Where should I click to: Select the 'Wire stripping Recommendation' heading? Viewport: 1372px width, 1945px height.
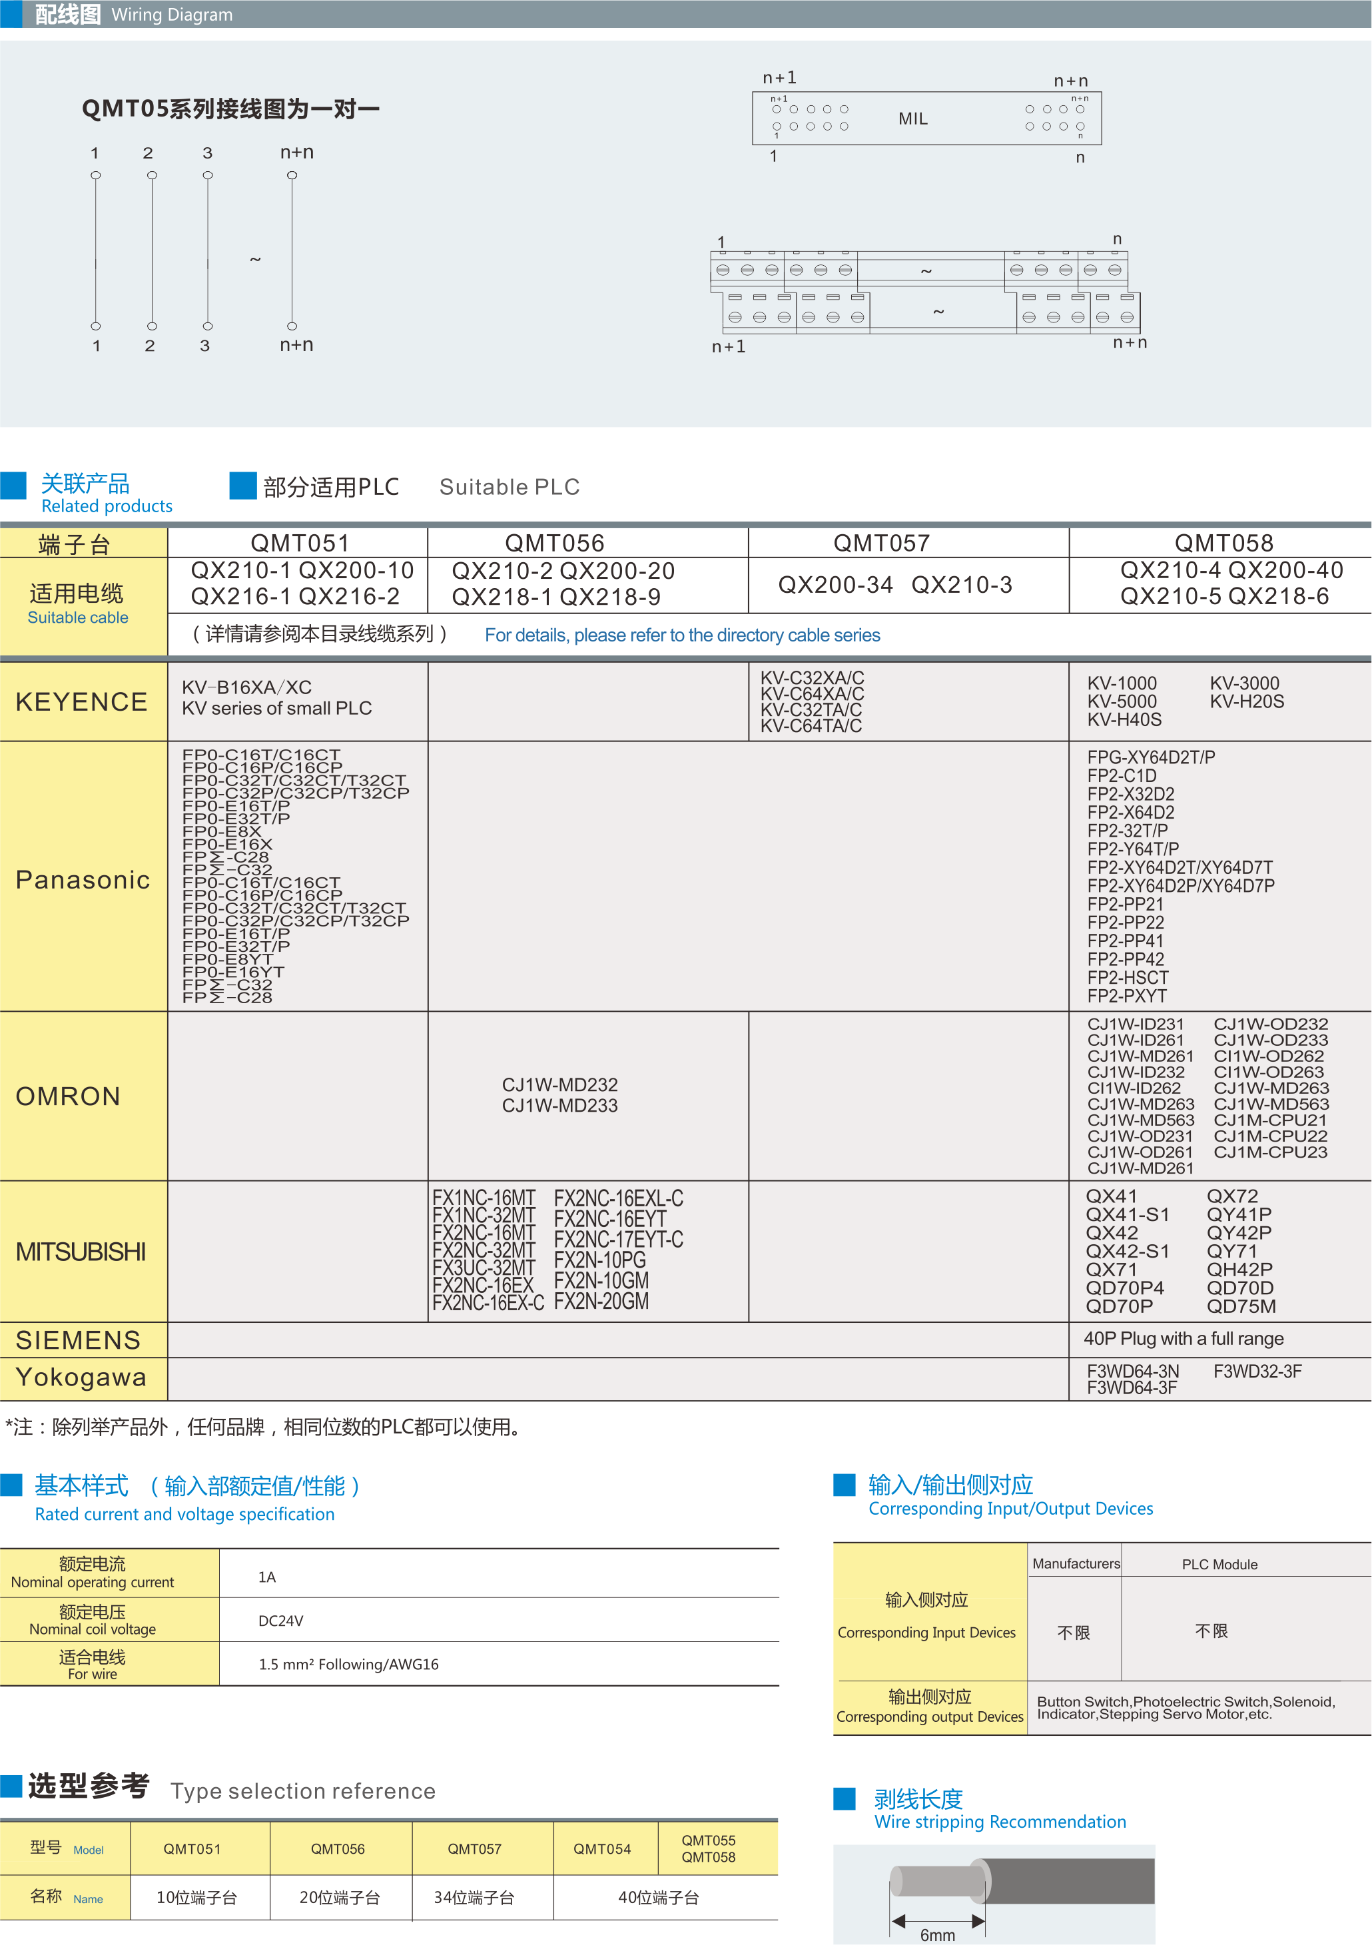tap(1000, 1822)
